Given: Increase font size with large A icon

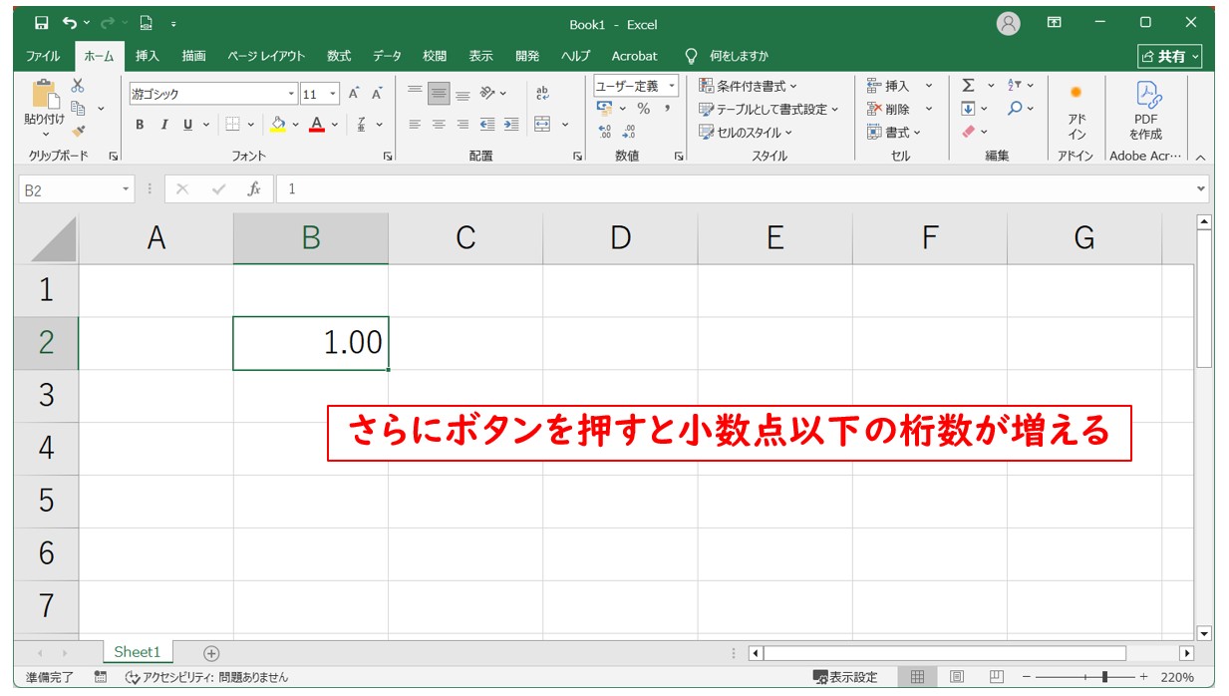Looking at the screenshot, I should (354, 94).
